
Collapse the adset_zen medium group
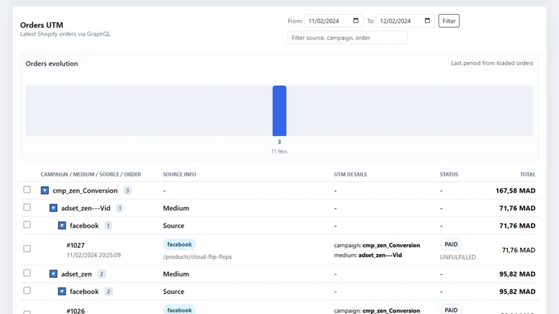click(53, 274)
